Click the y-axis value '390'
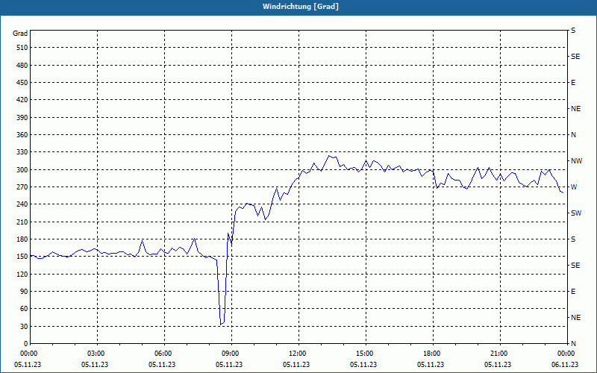The image size is (597, 373). [22, 118]
